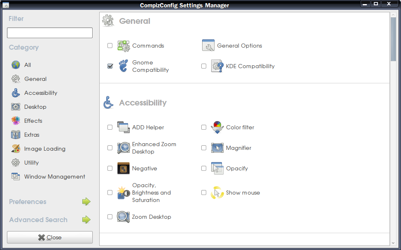This screenshot has height=250, width=401.
Task: Click the KDE Compatibility plugin icon
Action: tap(217, 66)
